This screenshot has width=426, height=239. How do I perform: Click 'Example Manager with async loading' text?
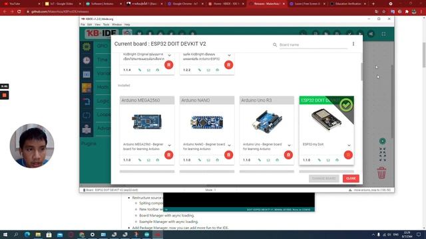click(x=168, y=222)
